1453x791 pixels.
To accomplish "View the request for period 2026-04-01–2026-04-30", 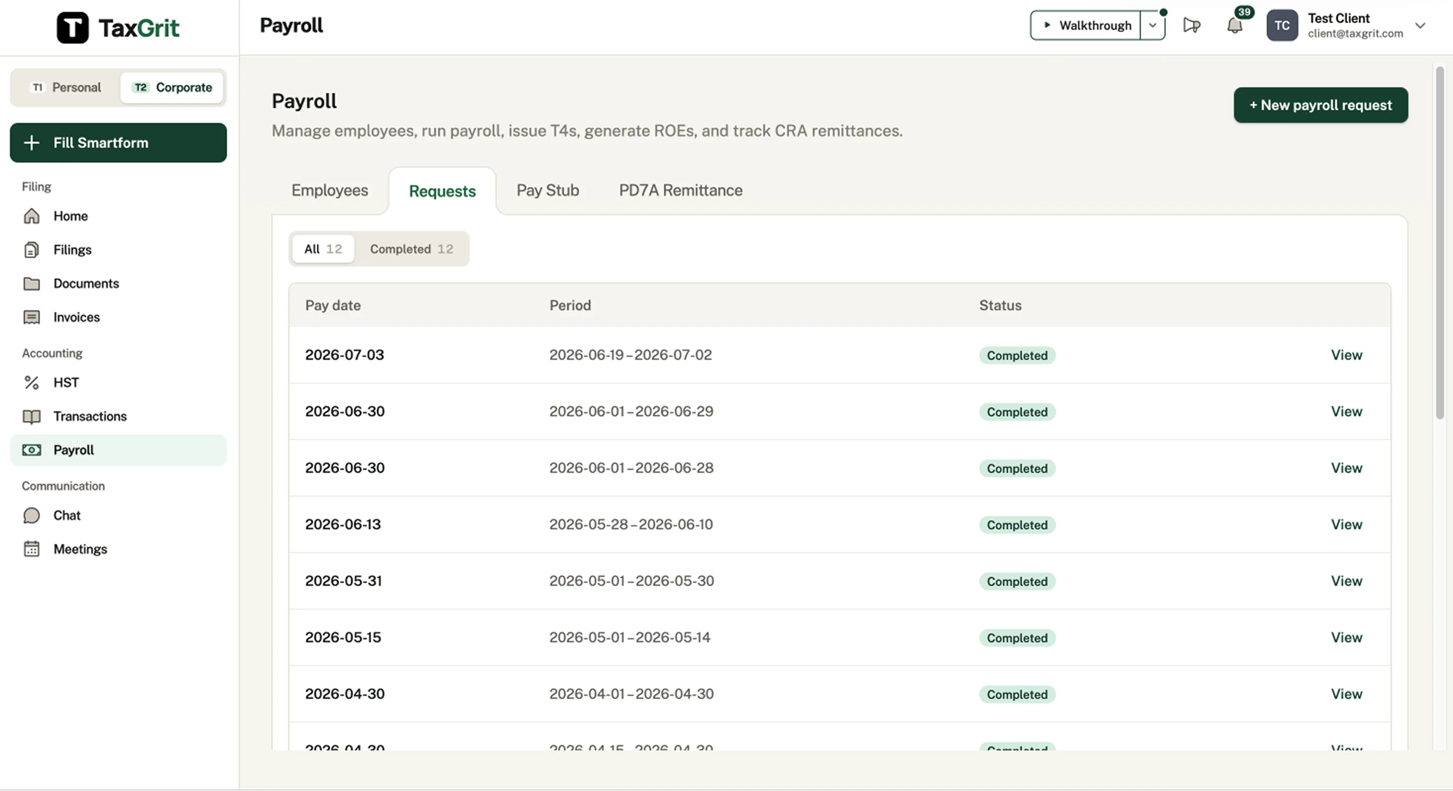I will click(x=1346, y=693).
